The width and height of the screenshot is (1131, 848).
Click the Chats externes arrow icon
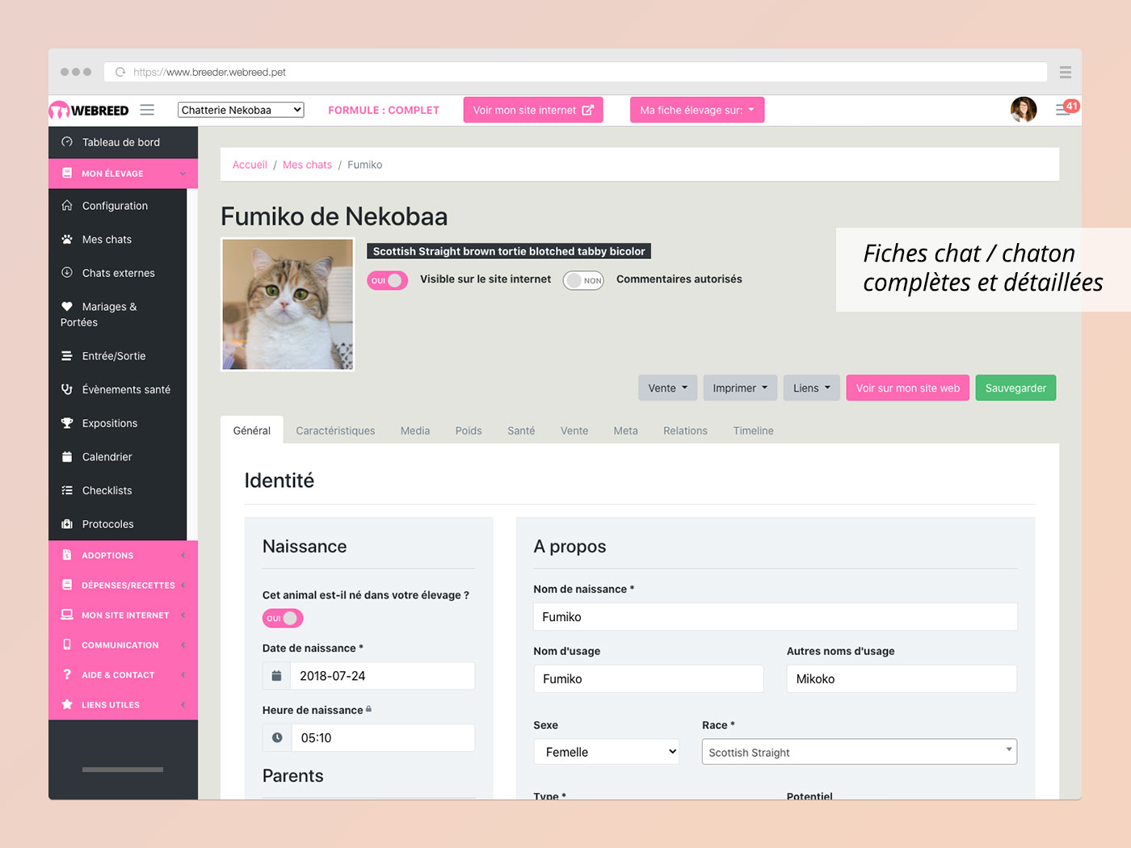pos(67,273)
